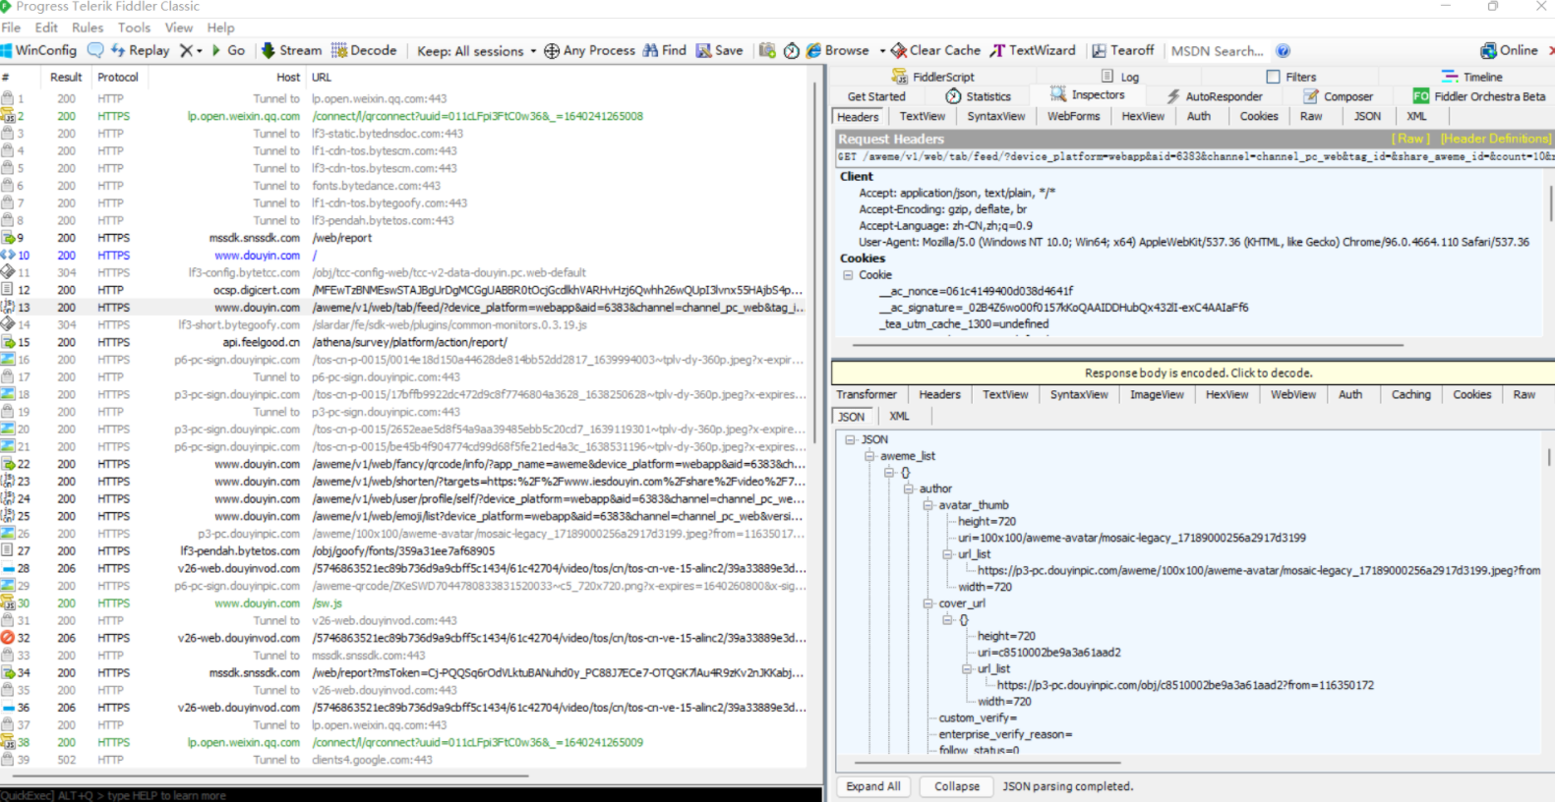Collapse the avatar_thumb tree node
The width and height of the screenshot is (1555, 802).
tap(927, 505)
